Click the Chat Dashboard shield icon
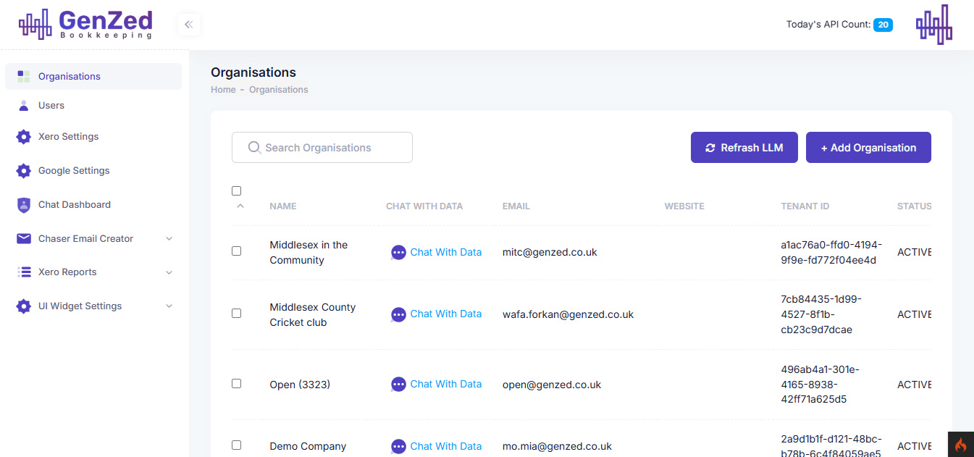 [24, 205]
